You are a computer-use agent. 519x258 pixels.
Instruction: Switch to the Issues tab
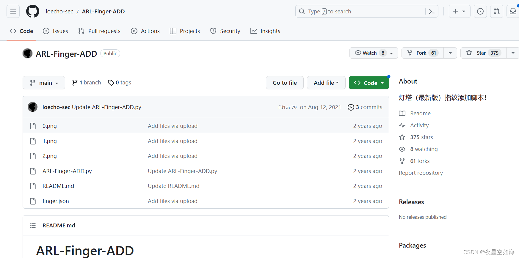(x=56, y=31)
